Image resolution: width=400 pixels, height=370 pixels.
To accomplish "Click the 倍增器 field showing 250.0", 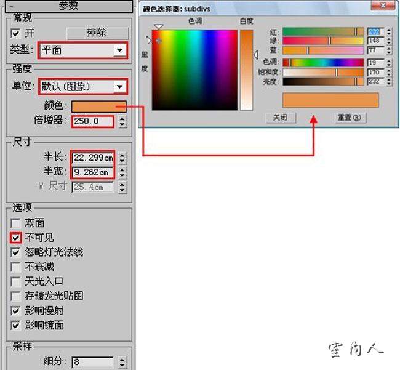I will point(93,121).
